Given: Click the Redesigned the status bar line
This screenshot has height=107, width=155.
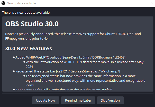Looking at the screenshot, I should (x=68, y=71).
